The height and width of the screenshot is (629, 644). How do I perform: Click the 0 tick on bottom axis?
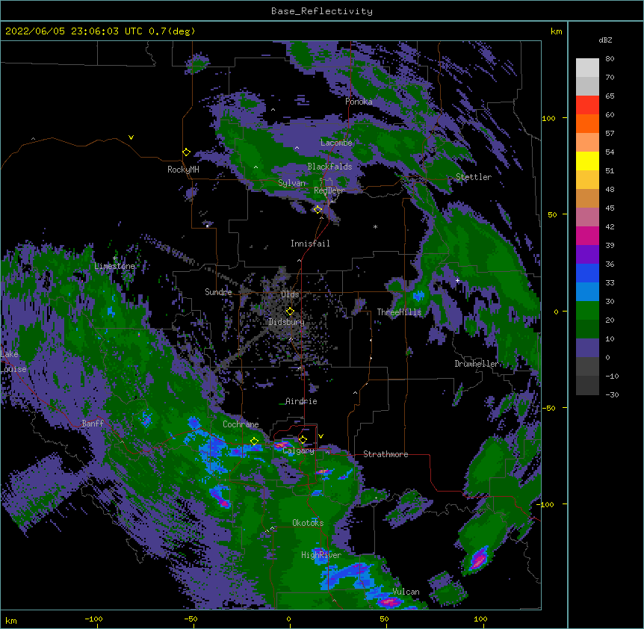(x=288, y=619)
